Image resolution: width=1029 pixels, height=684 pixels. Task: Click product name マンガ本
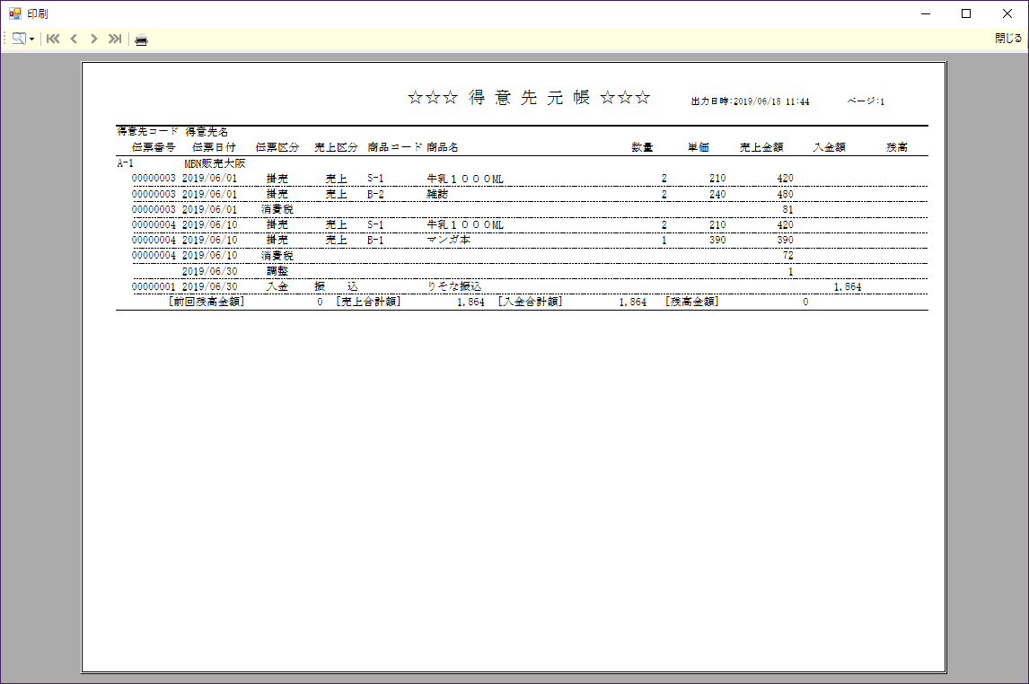pyautogui.click(x=449, y=240)
